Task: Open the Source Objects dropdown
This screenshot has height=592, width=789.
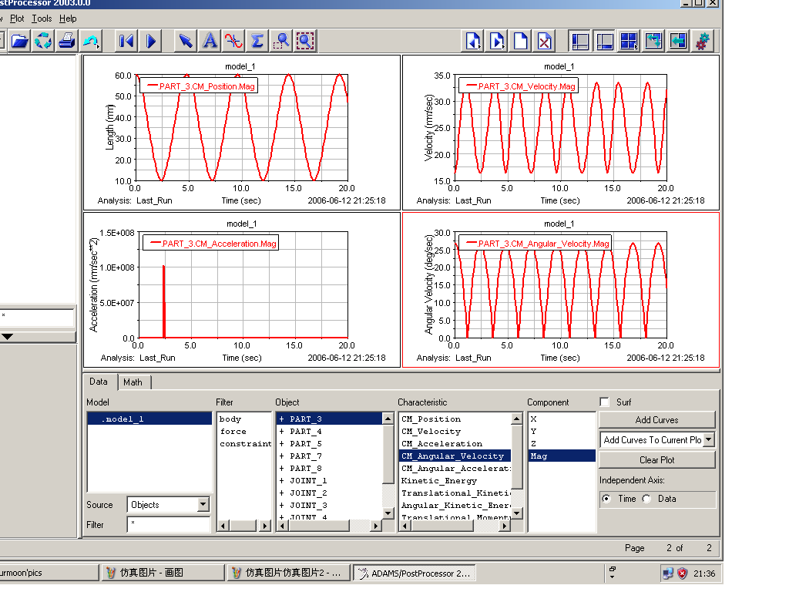Action: point(203,505)
